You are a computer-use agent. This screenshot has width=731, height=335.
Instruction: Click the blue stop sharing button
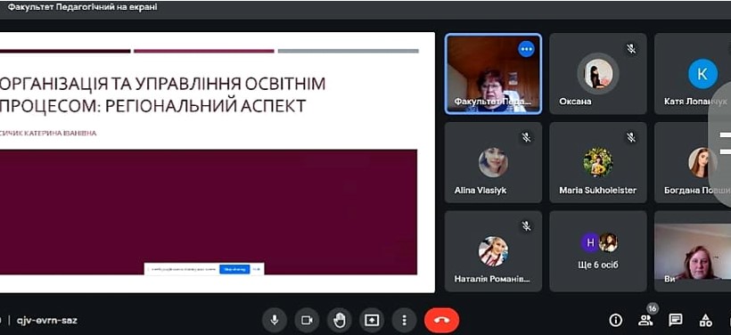234,269
